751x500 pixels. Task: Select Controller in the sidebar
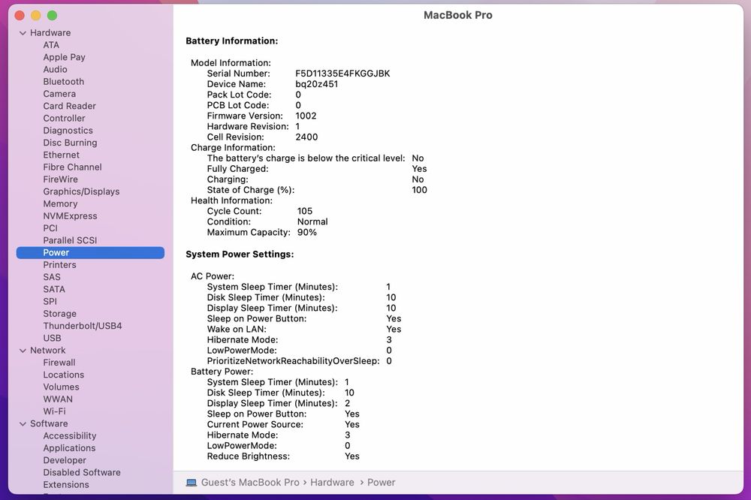point(64,119)
